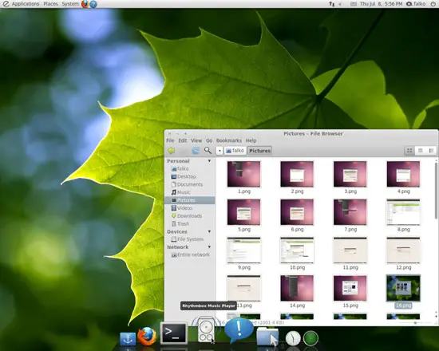Click the falko path bar button
Screen dimensions: 439x351
pyautogui.click(x=235, y=151)
